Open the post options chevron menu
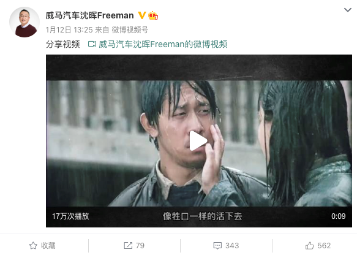 pos(348,10)
